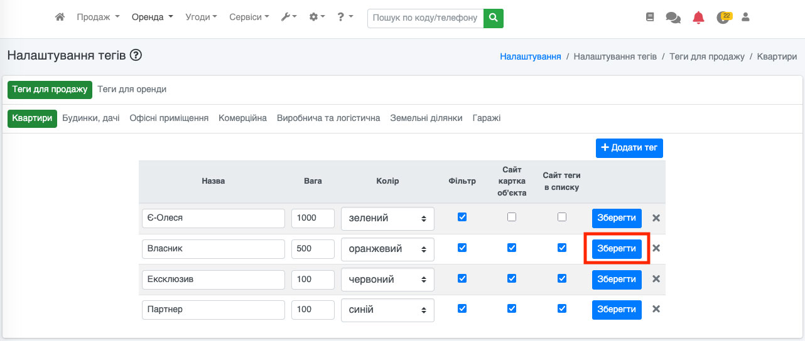805x341 pixels.
Task: Click the Додати тег button
Action: [x=629, y=148]
